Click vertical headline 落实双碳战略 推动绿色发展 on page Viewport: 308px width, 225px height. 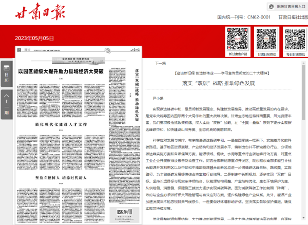(137, 95)
